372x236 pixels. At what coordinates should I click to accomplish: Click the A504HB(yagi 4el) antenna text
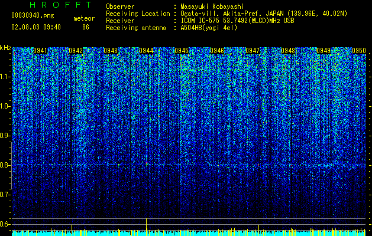(x=209, y=28)
